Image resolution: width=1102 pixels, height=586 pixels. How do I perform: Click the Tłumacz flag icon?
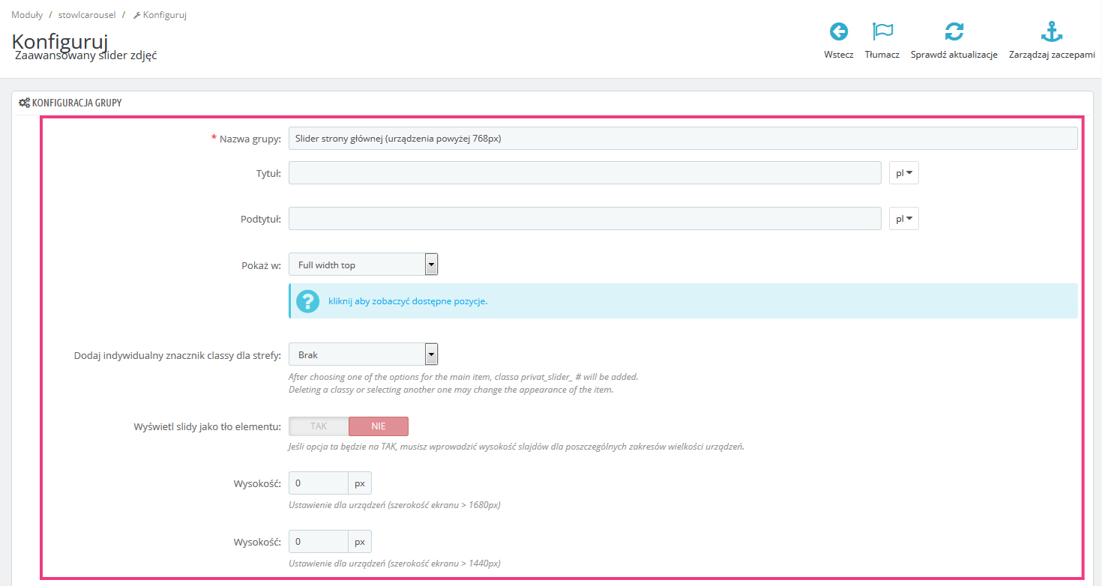point(882,31)
